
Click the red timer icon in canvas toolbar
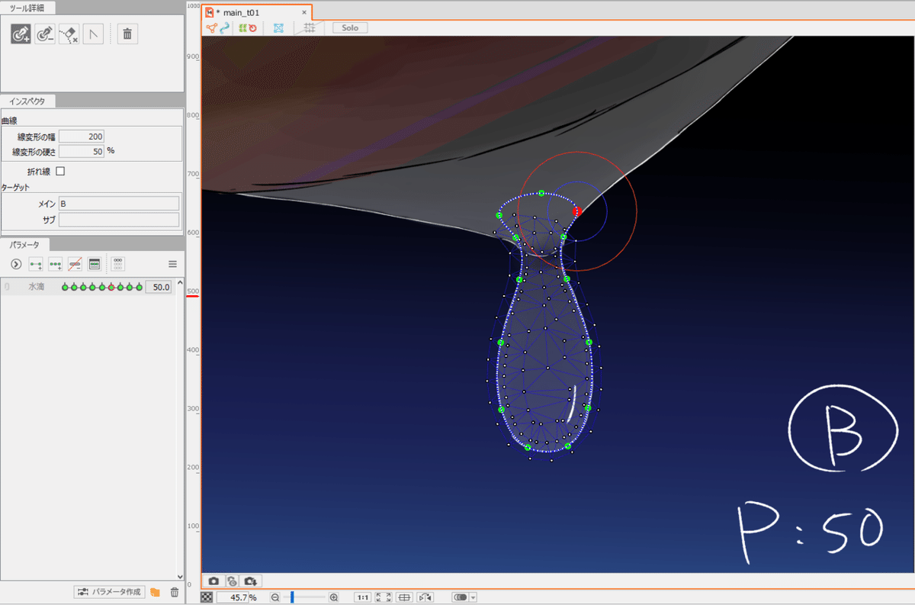(252, 27)
